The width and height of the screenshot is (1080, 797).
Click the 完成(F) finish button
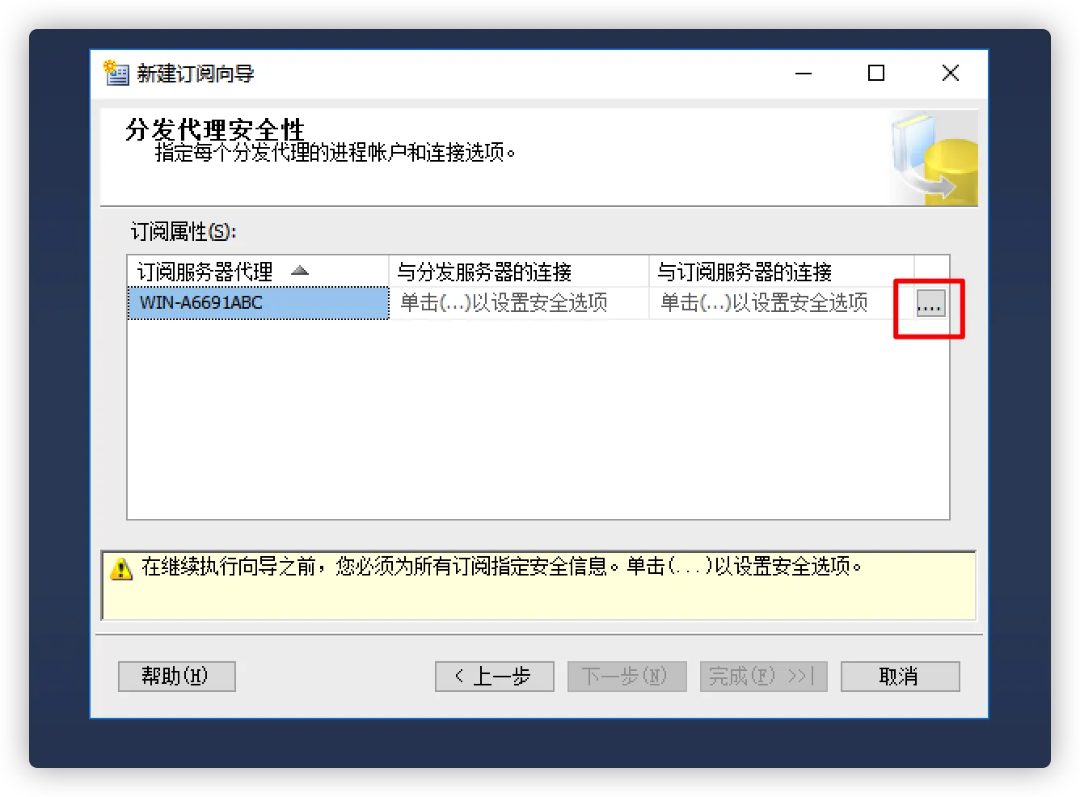click(764, 677)
